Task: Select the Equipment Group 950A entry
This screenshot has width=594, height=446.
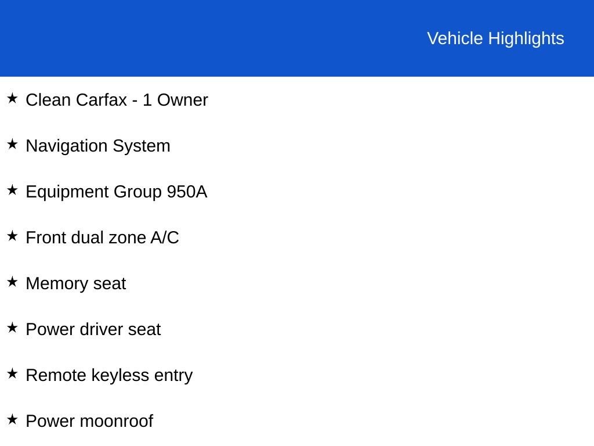Action: coord(116,192)
